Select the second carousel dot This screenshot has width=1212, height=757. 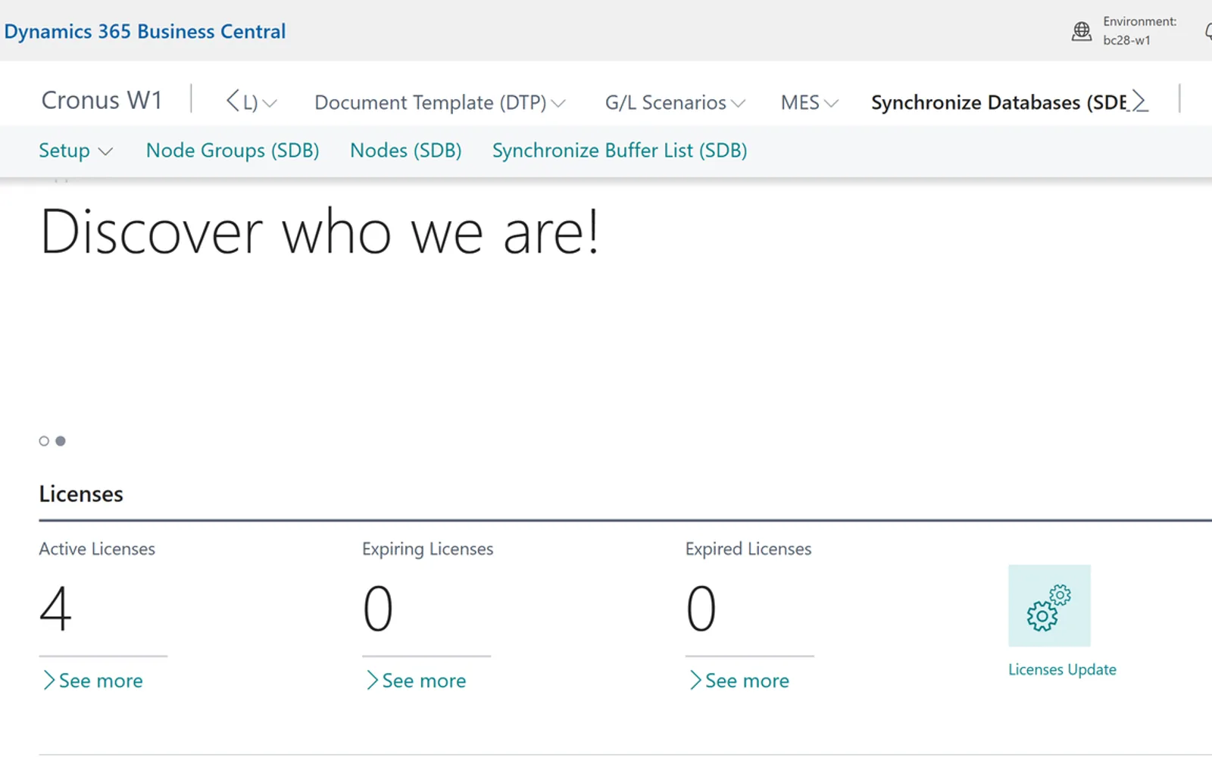click(61, 441)
